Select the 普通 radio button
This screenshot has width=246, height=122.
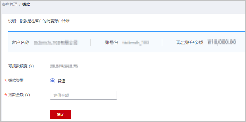53,81
